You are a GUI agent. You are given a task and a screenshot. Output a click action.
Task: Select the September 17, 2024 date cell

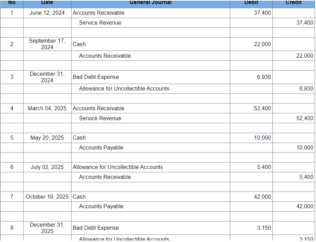pos(47,44)
